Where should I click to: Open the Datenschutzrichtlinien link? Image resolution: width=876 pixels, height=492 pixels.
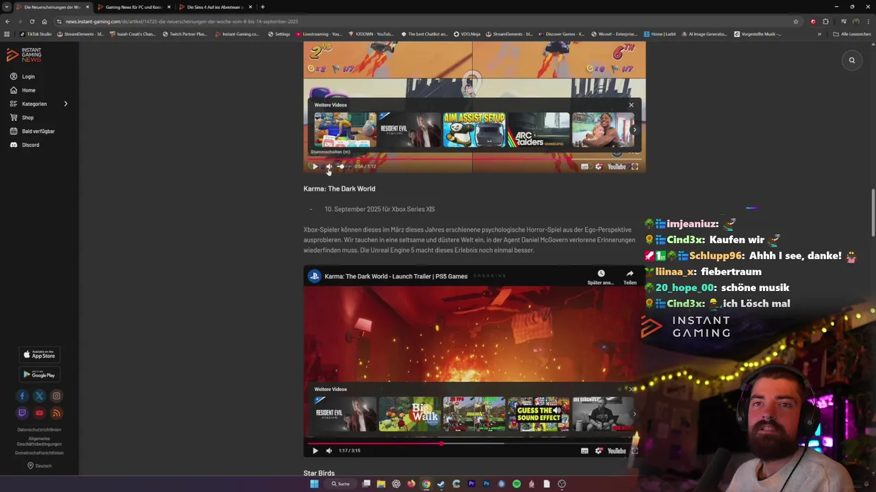[x=39, y=430]
